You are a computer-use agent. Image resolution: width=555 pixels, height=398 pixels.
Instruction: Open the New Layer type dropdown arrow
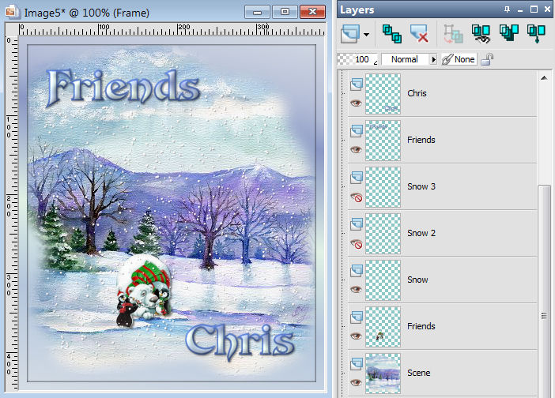(x=367, y=35)
